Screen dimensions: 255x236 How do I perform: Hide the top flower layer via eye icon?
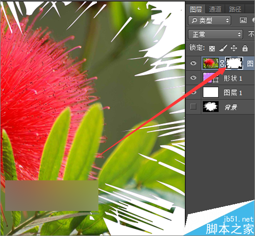coord(193,63)
